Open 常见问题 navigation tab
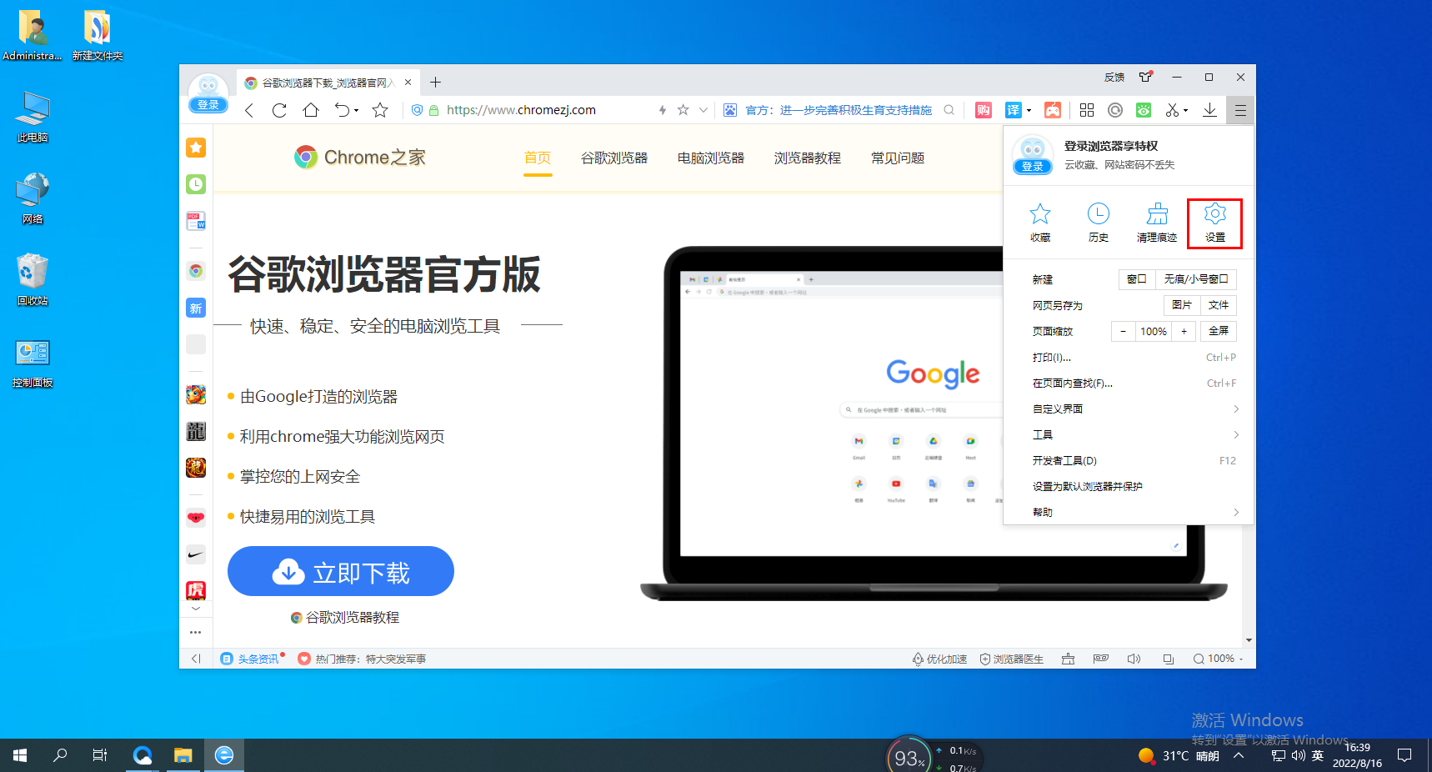Viewport: 1432px width, 772px height. coord(898,158)
